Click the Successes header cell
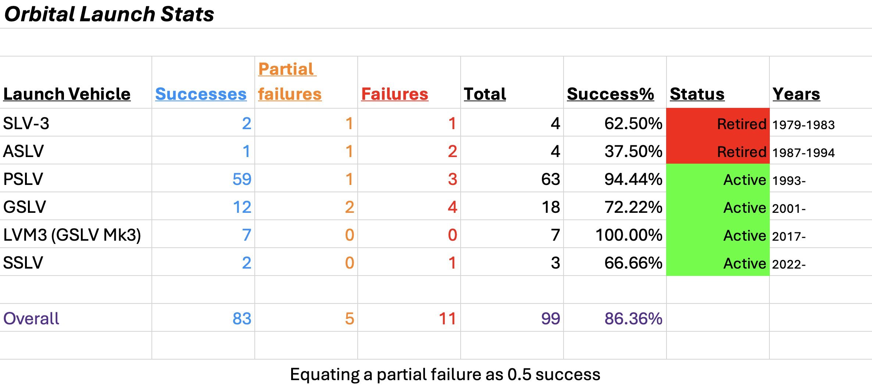Viewport: 872px width, 386px height. pyautogui.click(x=201, y=94)
